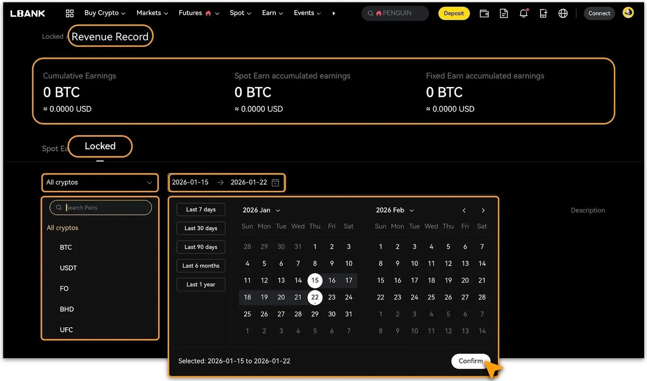Click the download app icon
This screenshot has width=647, height=381.
pos(543,13)
